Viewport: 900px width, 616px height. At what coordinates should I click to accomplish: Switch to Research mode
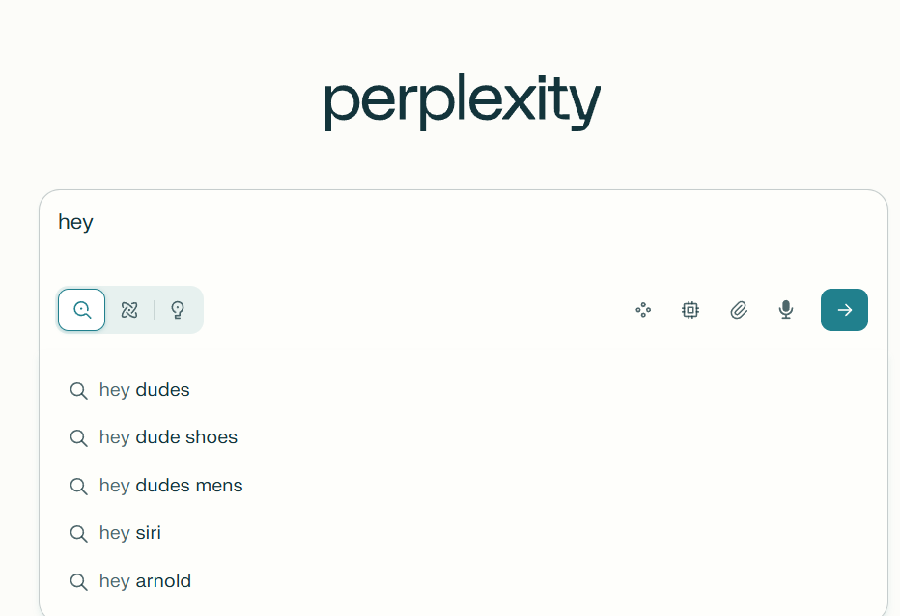coord(129,310)
